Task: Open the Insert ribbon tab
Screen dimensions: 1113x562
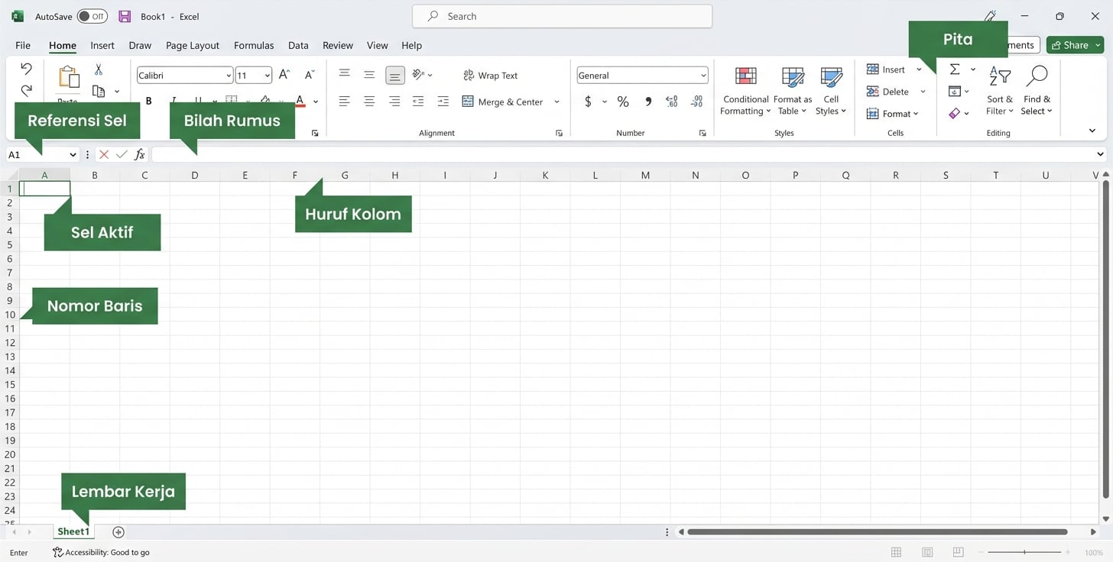Action: coord(102,45)
